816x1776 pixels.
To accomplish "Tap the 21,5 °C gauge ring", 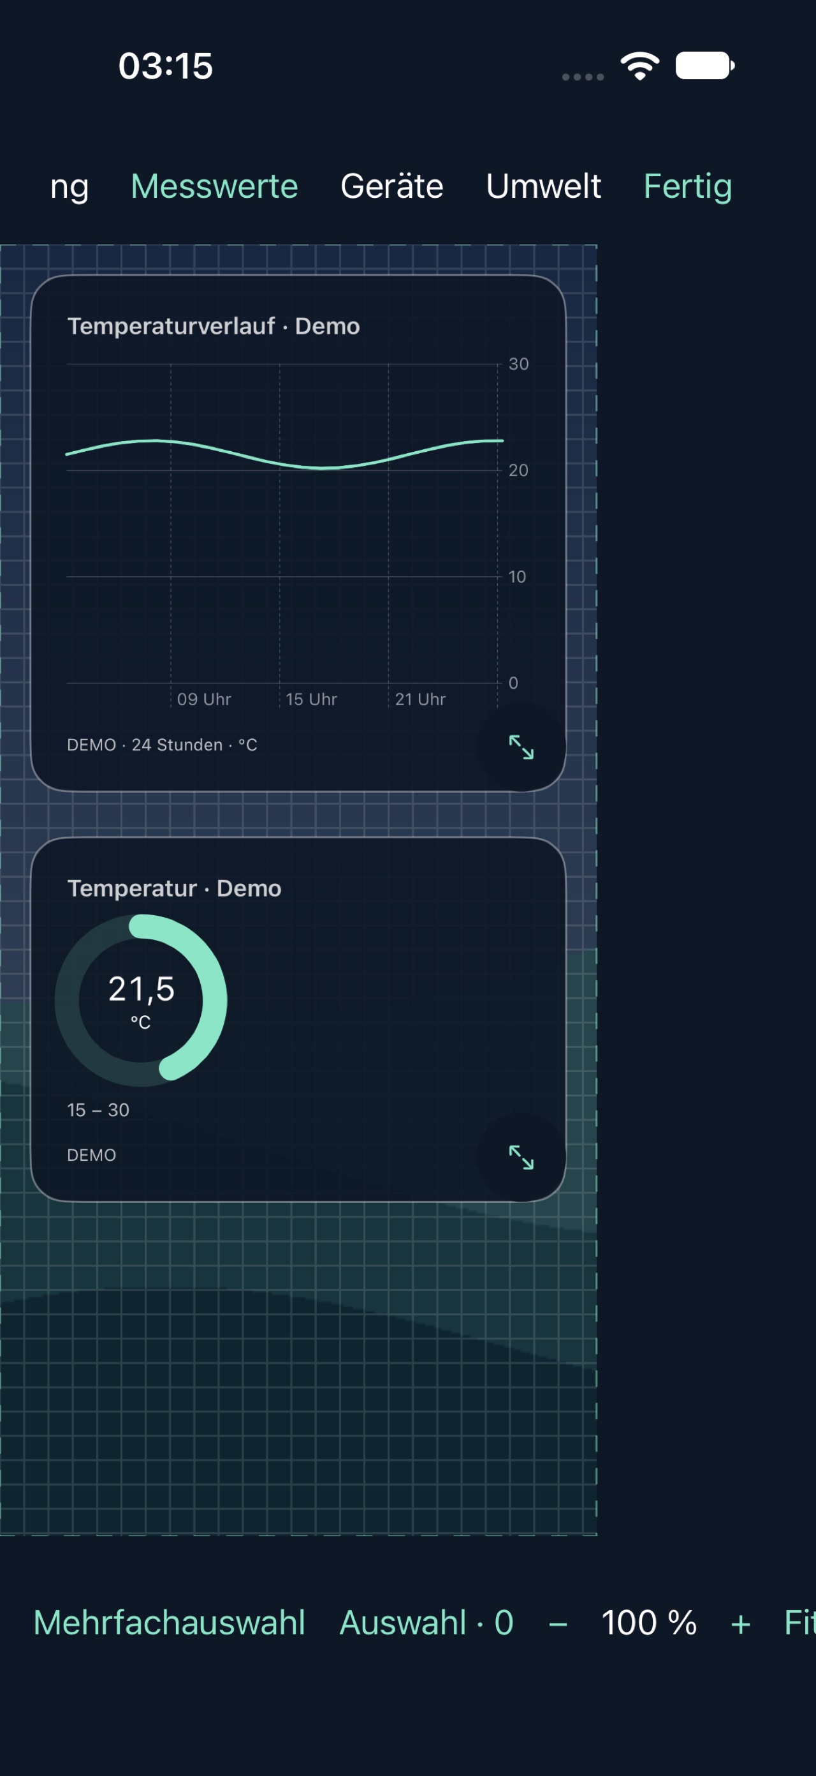I will 141,1001.
